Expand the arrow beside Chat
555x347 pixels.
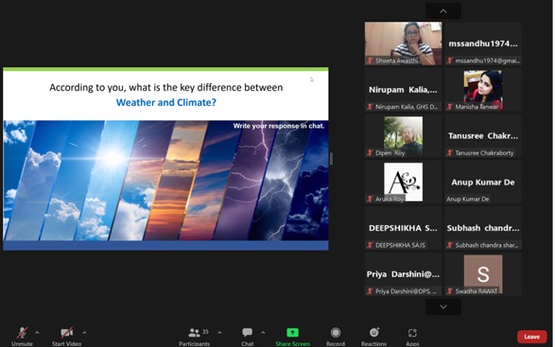click(x=263, y=333)
